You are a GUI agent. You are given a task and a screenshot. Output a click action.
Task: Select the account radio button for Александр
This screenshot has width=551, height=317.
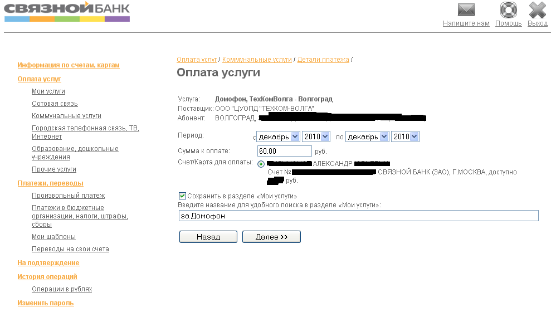click(x=261, y=164)
